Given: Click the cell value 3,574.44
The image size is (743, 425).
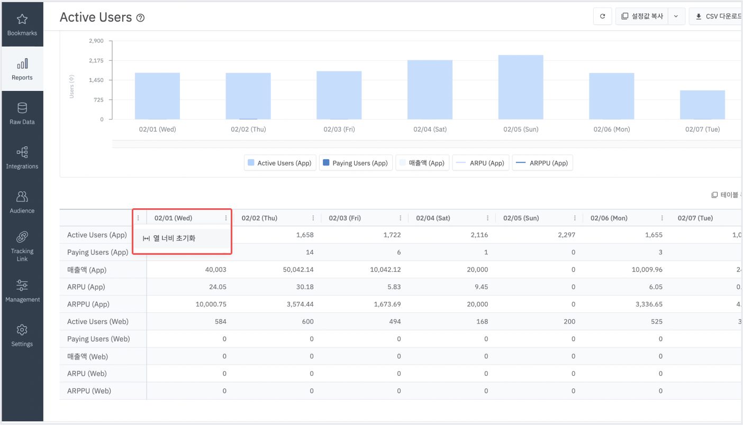Looking at the screenshot, I should point(301,304).
